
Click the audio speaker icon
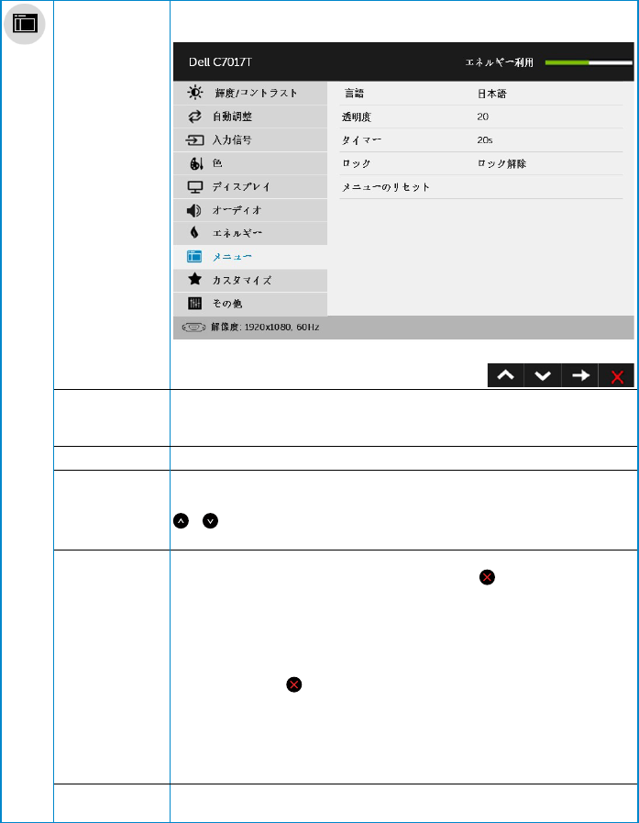[193, 210]
